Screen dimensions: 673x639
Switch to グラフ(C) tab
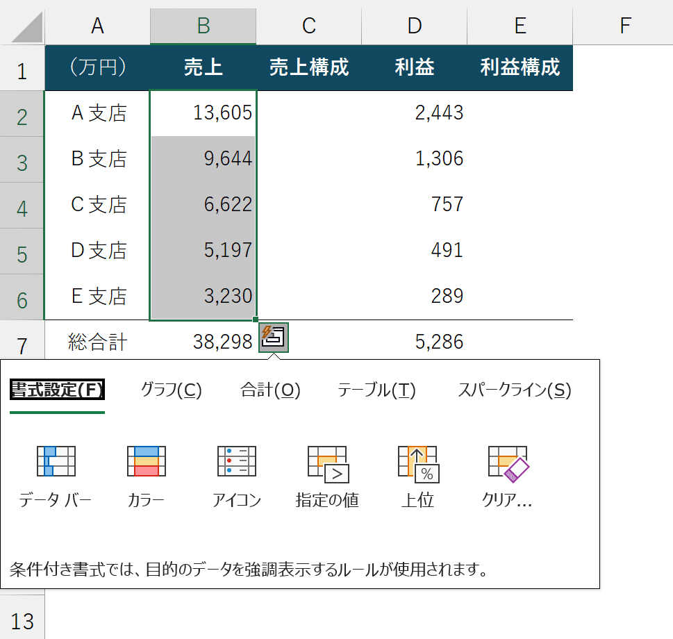point(172,390)
